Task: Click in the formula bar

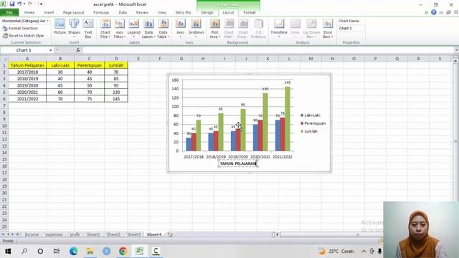Action: coord(268,50)
